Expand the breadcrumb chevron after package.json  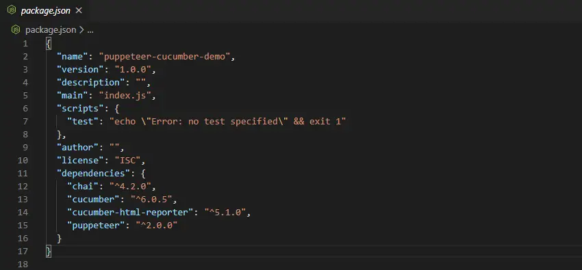click(81, 30)
